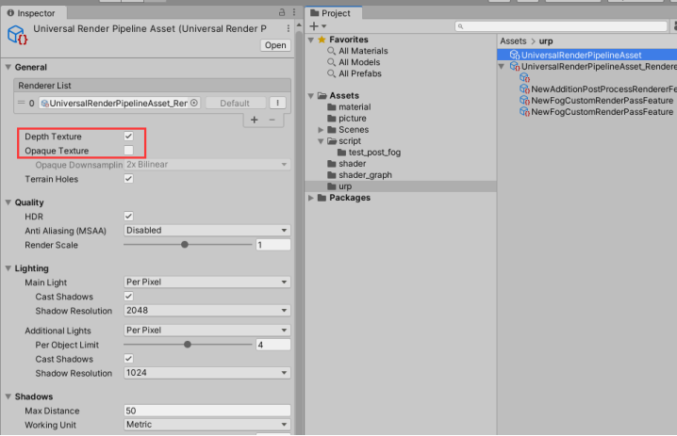This screenshot has height=436, width=677.
Task: Click the All Models search icon
Action: click(331, 62)
